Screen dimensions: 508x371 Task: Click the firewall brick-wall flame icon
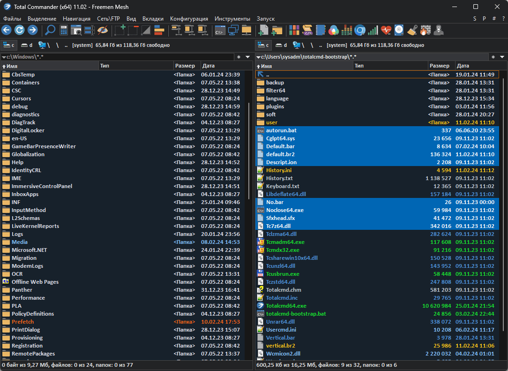click(425, 30)
